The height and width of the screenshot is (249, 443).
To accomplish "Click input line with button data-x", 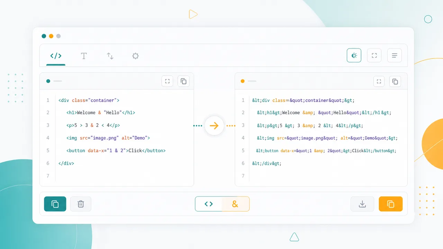I will click(116, 150).
